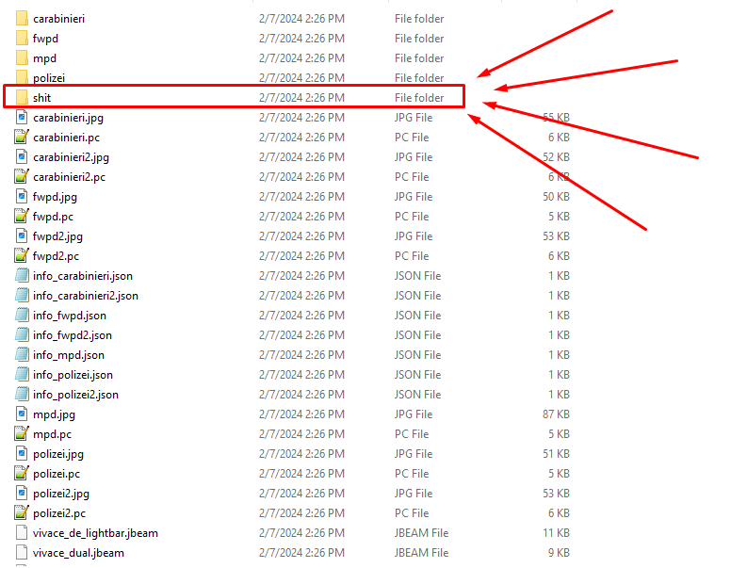
Task: Click the PC File type of mpd.pc
Action: (412, 434)
